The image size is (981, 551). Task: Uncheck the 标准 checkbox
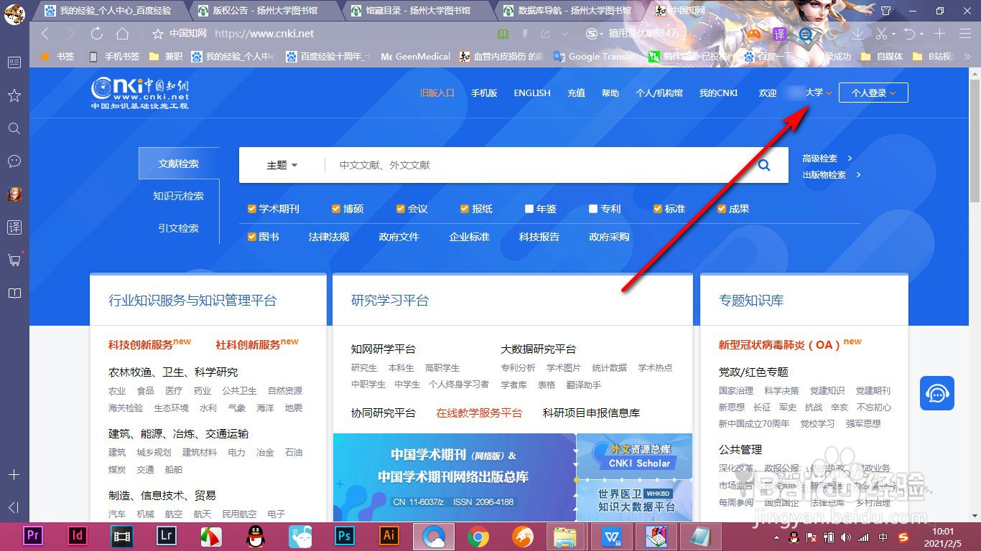[x=658, y=209]
